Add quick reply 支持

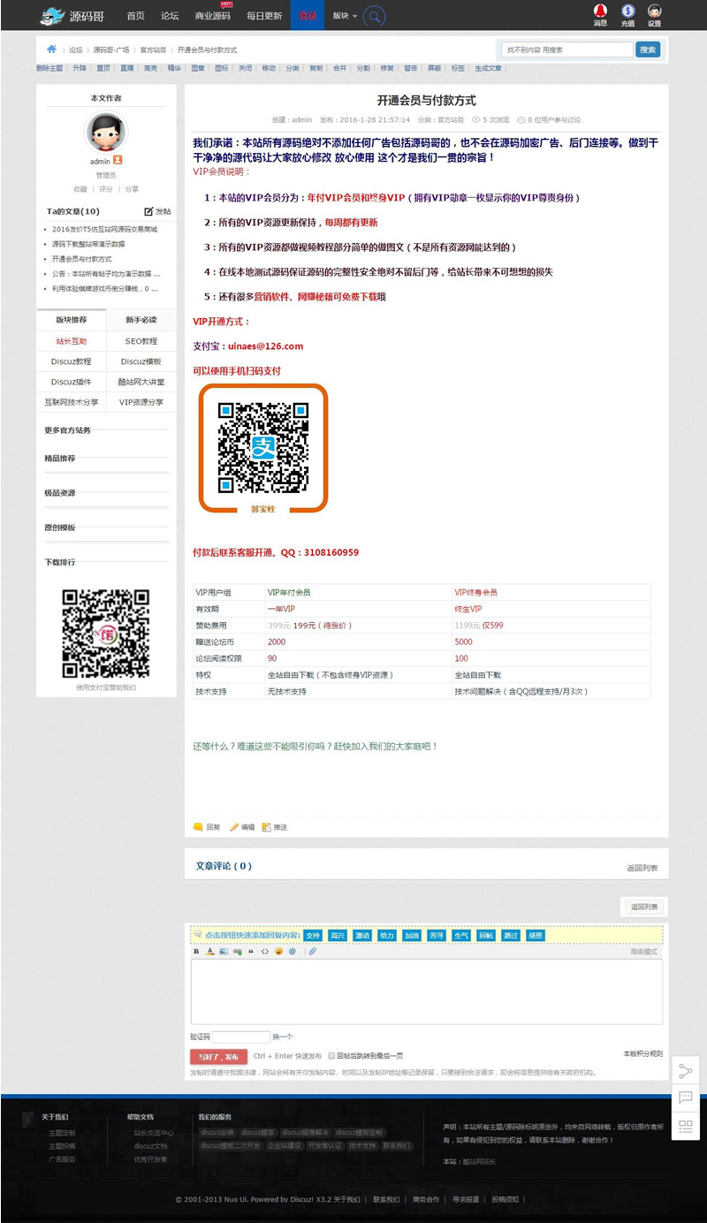pos(313,935)
